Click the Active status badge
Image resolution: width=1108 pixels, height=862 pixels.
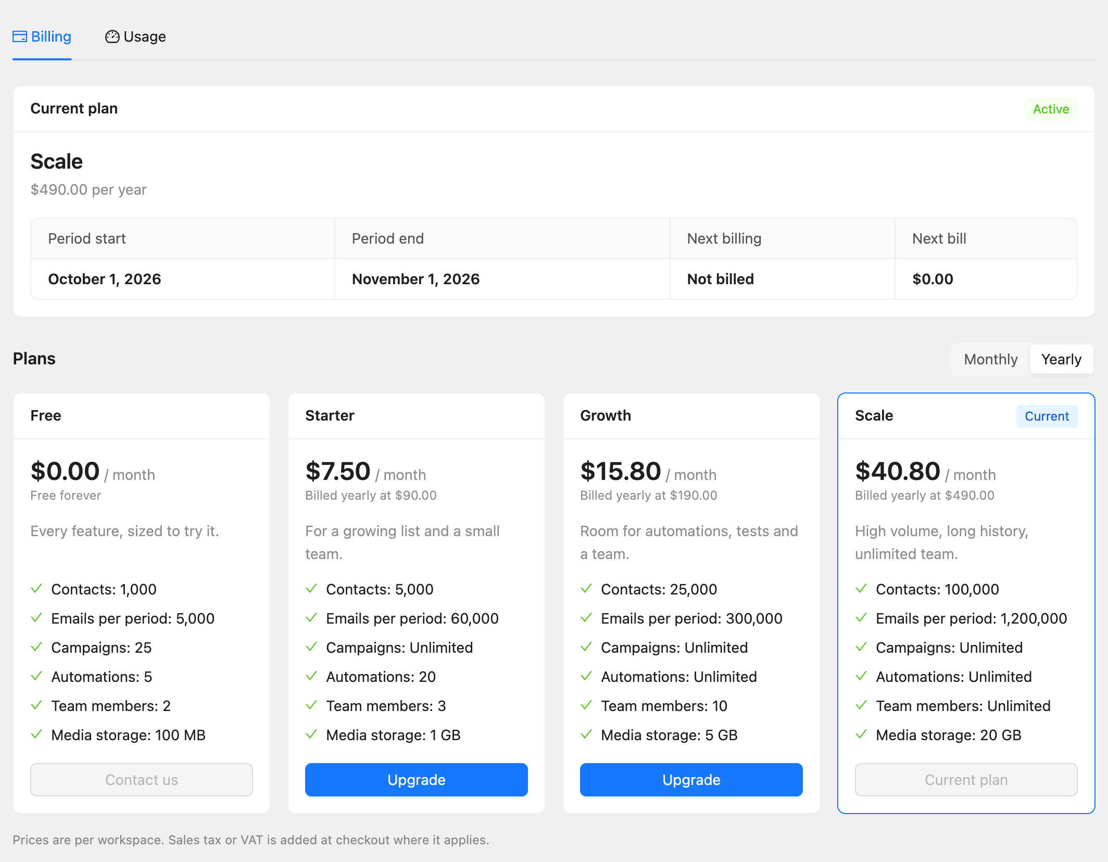coord(1051,109)
